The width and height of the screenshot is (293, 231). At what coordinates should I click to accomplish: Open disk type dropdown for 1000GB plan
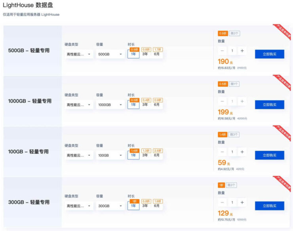(79, 105)
